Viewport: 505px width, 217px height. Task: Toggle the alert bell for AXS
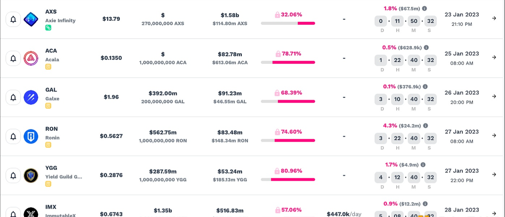point(13,19)
